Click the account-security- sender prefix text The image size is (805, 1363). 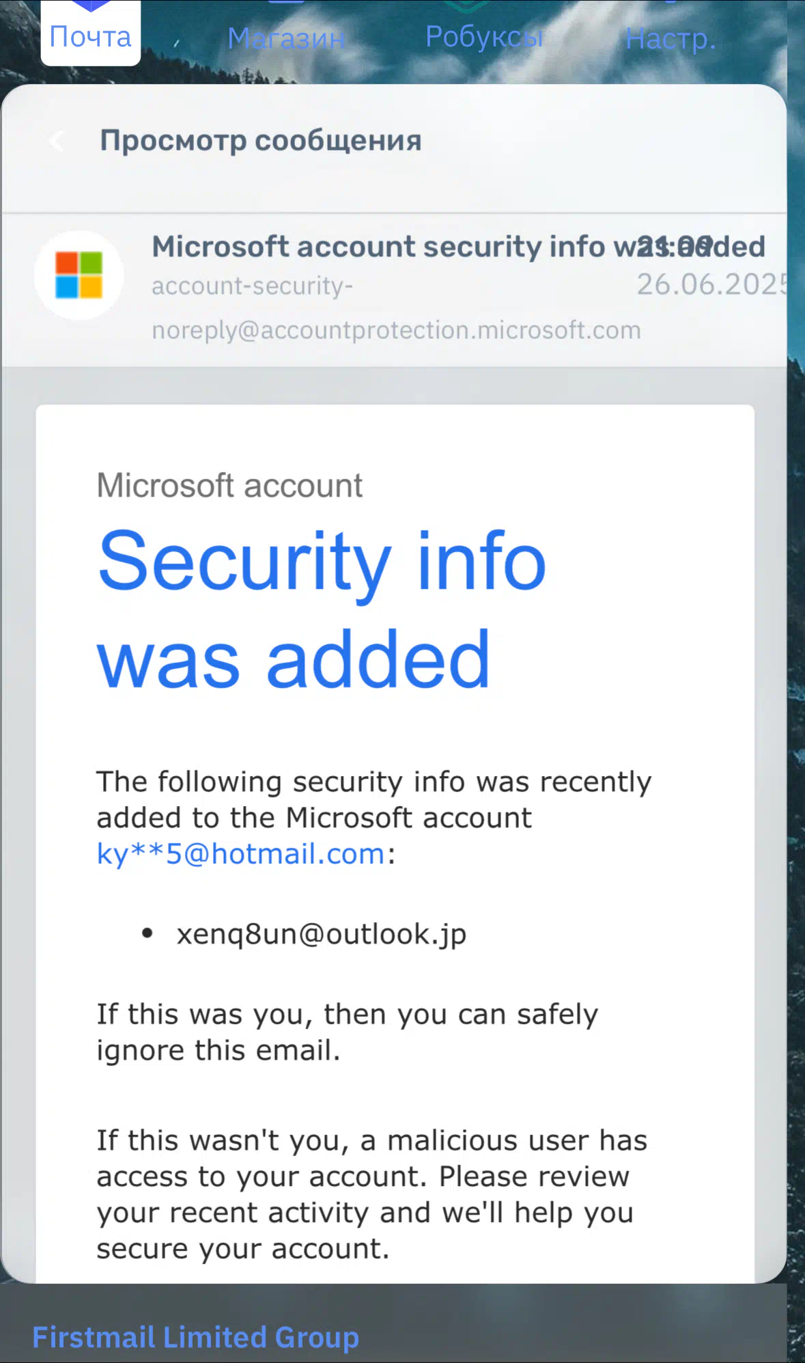(252, 286)
